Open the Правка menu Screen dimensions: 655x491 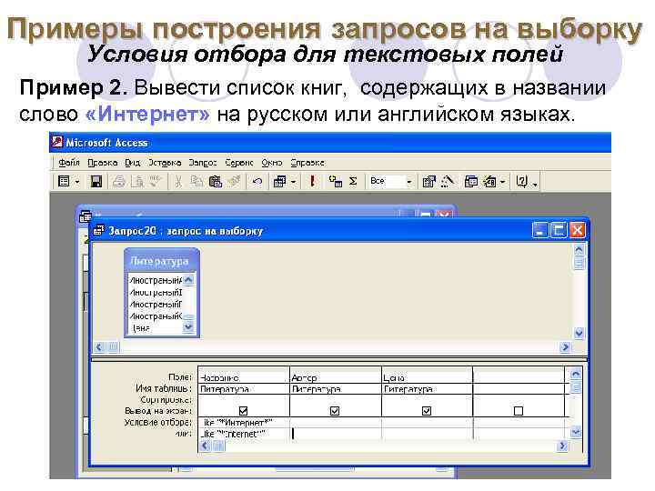(102, 163)
